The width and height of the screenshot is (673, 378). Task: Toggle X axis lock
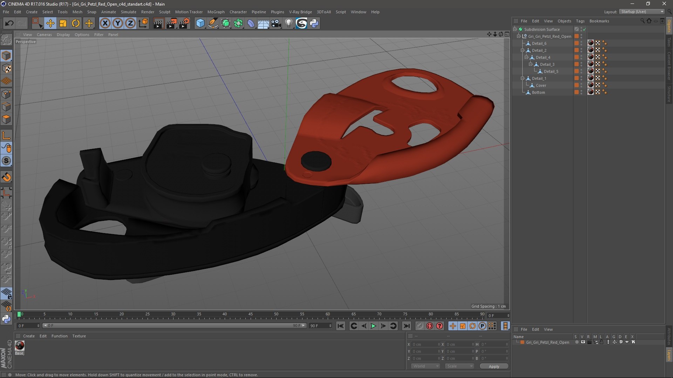[105, 23]
